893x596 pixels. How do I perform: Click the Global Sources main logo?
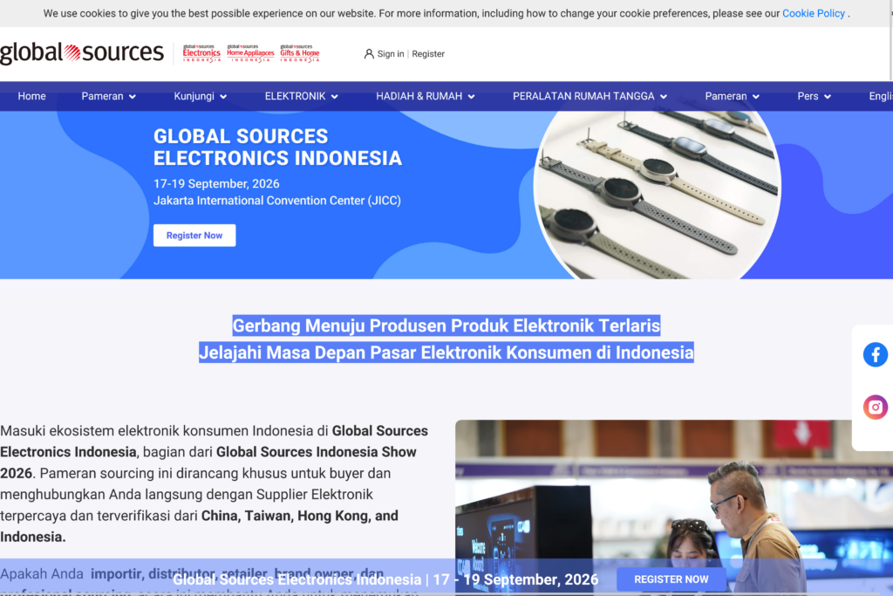[82, 53]
